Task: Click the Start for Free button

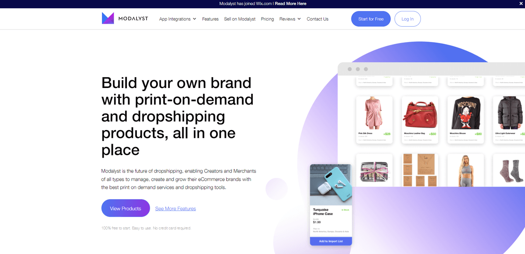Action: (371, 19)
